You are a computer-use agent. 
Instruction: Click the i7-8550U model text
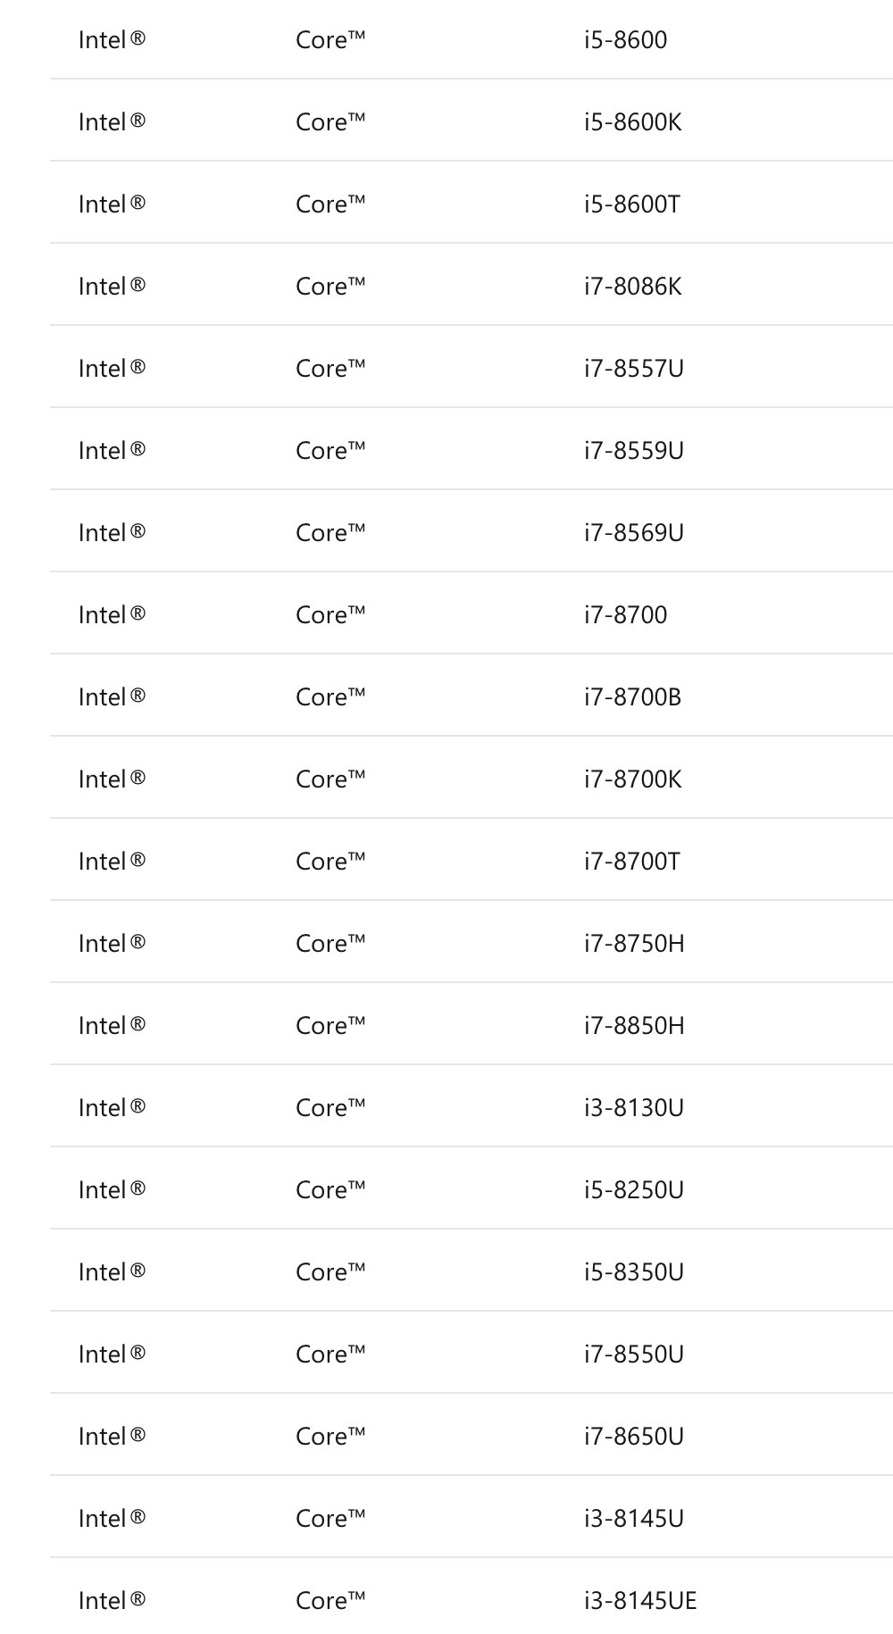633,1355
